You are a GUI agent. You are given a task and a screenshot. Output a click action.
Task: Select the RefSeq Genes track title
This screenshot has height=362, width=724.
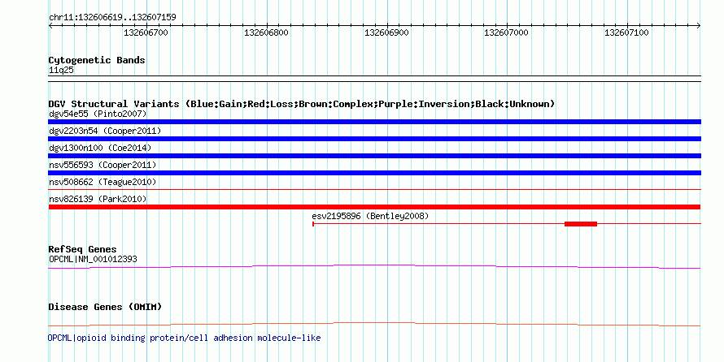coord(82,249)
